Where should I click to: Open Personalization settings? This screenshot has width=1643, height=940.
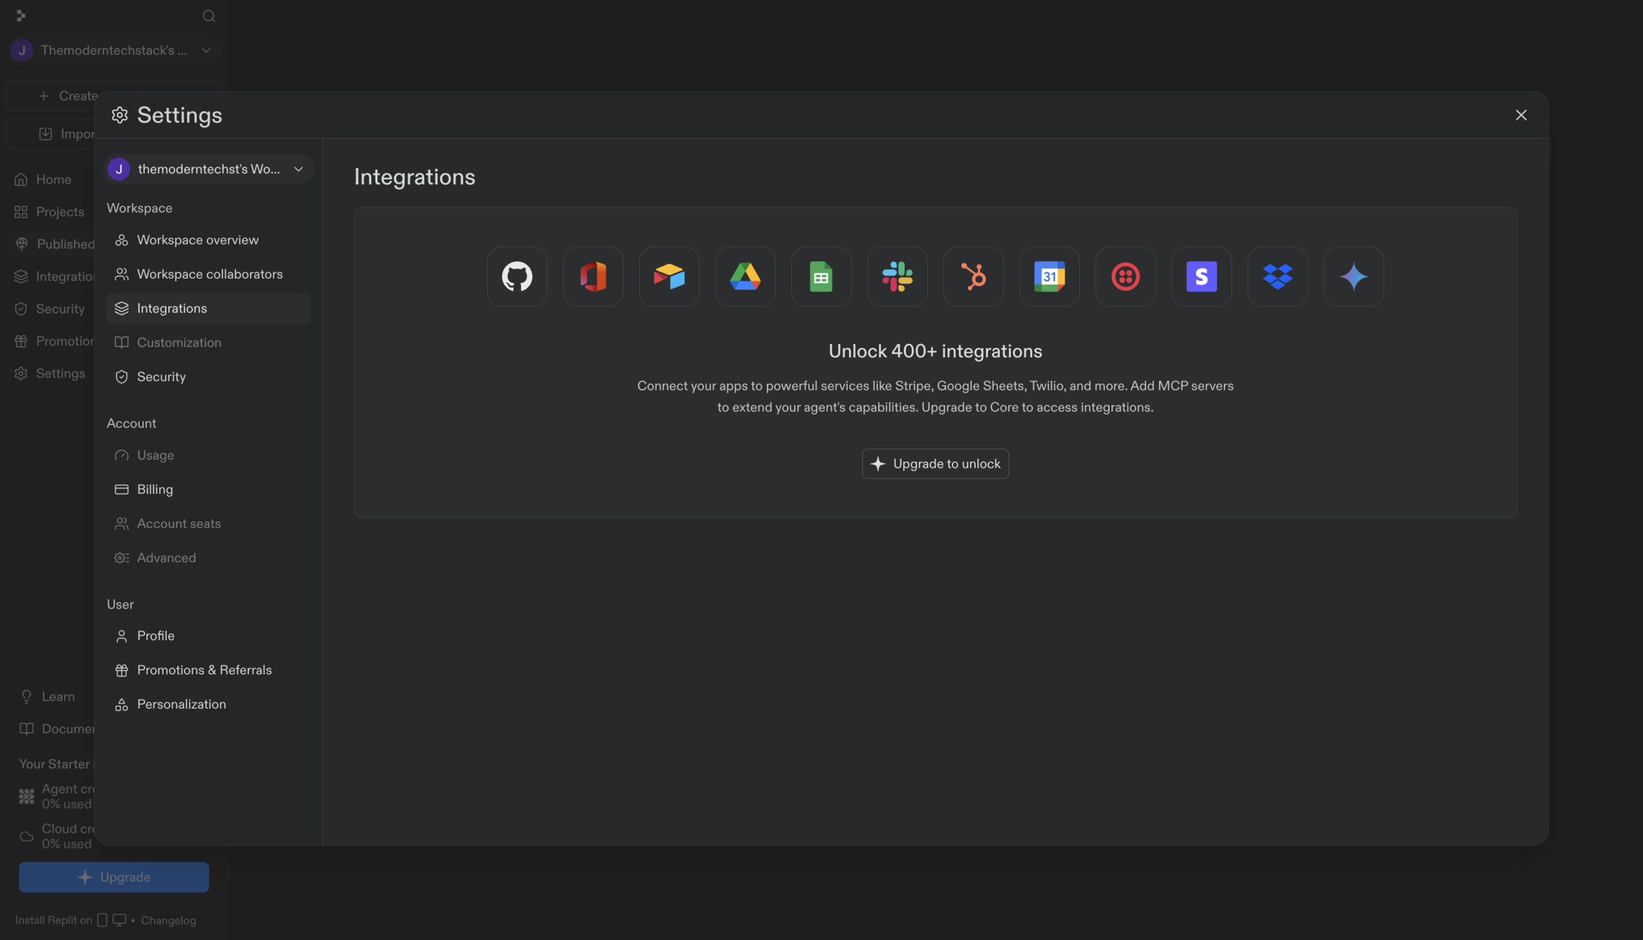click(x=209, y=705)
